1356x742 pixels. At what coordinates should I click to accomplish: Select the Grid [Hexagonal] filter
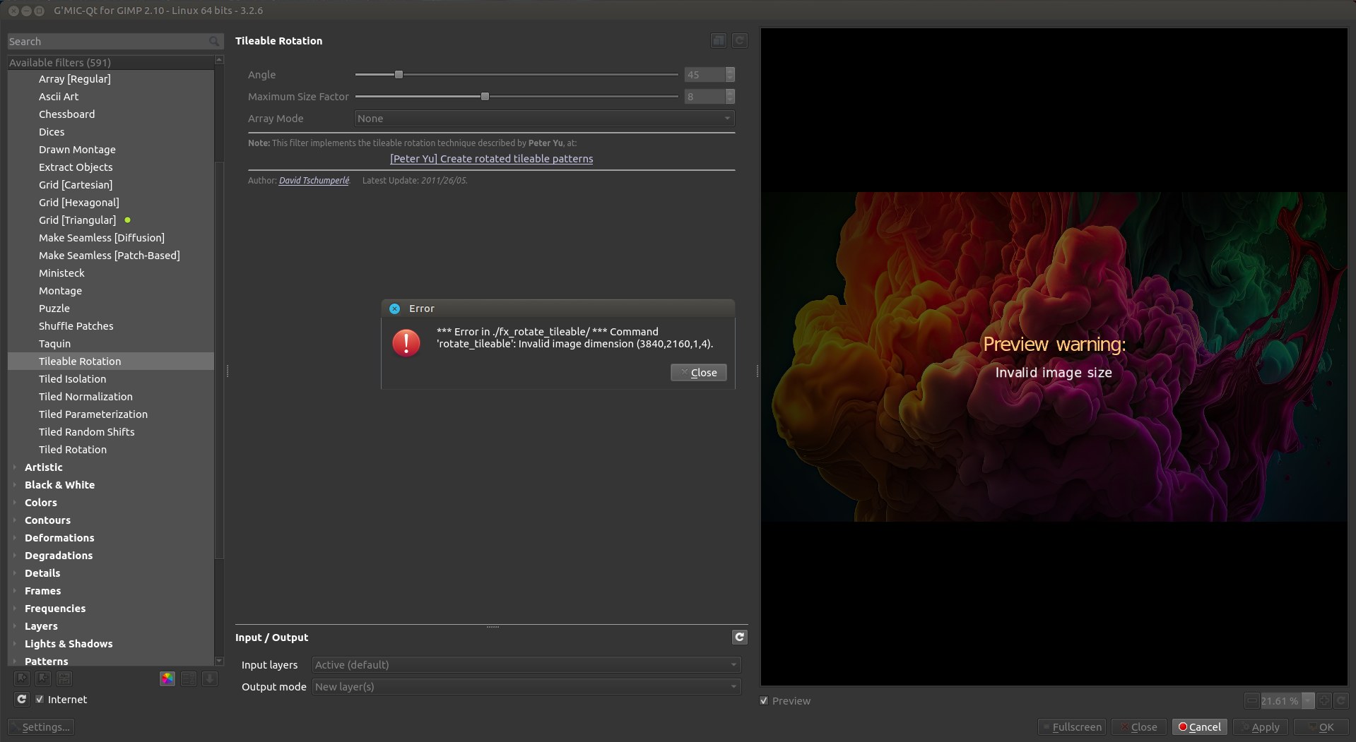[x=78, y=203]
